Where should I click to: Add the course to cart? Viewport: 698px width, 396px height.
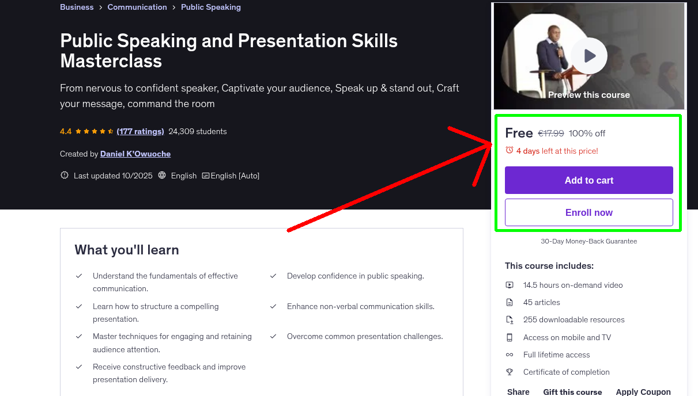pos(588,180)
